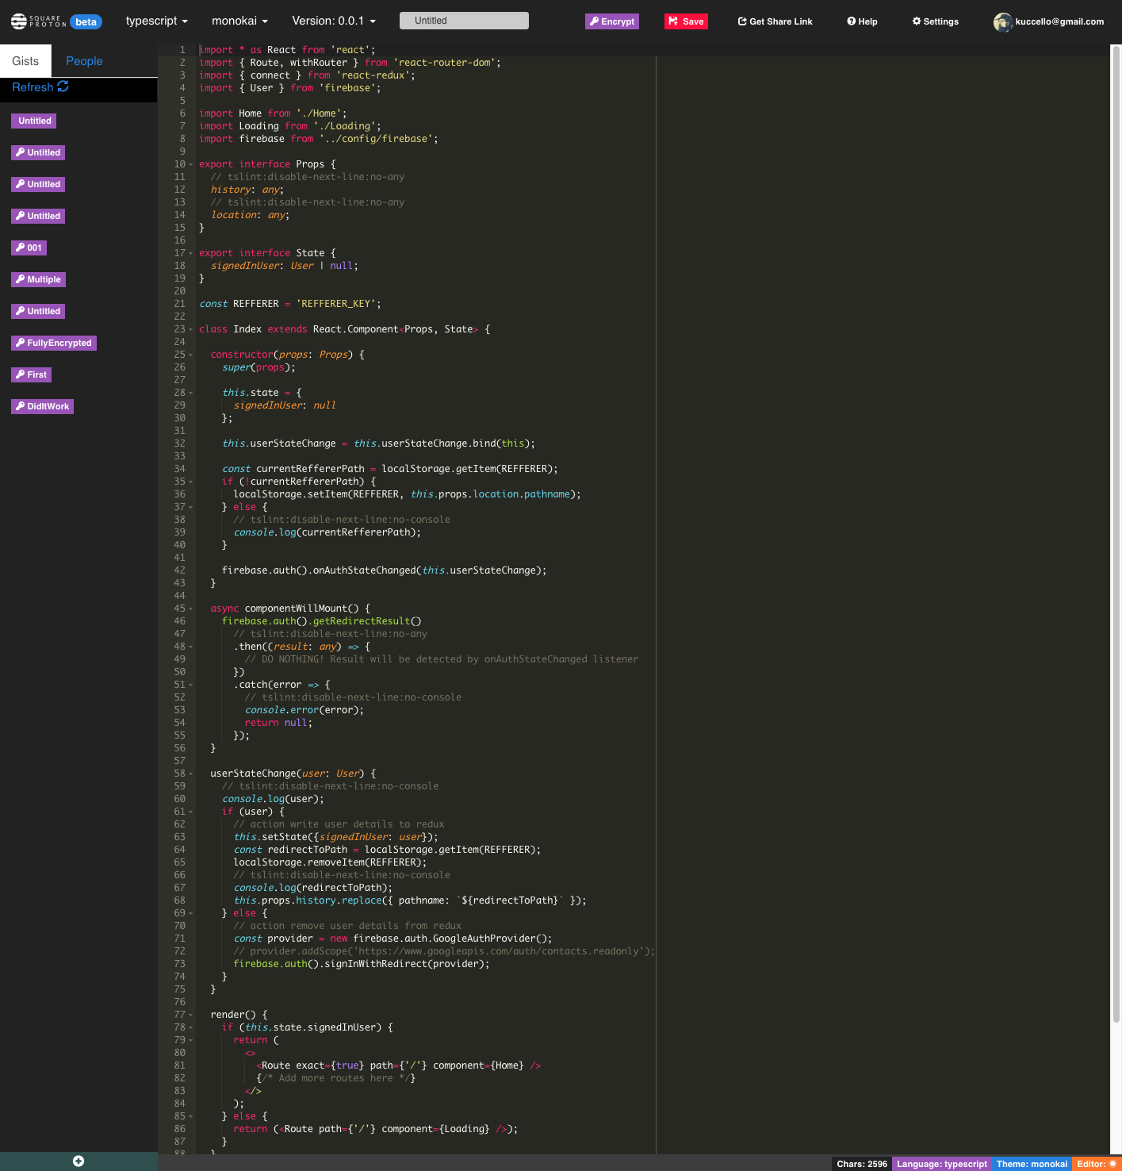Viewport: 1122px width, 1171px height.
Task: Click the Refresh icon in sidebar
Action: click(63, 86)
